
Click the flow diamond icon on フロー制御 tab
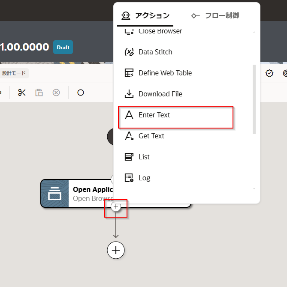(195, 16)
